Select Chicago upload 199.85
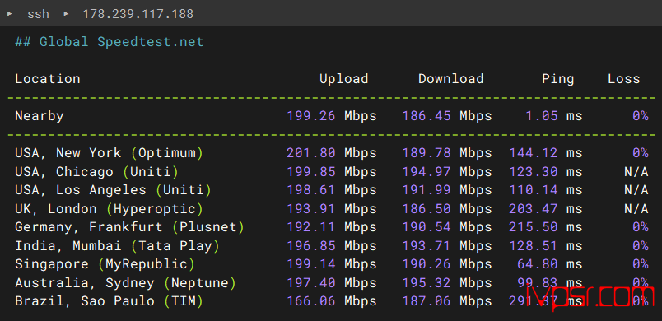 click(x=311, y=172)
